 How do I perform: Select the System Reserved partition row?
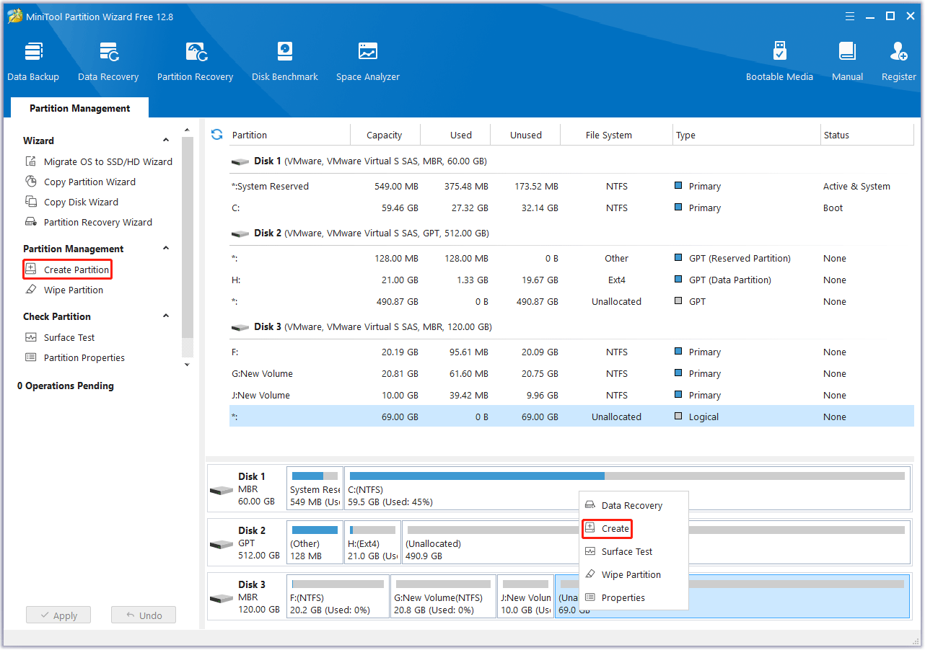pyautogui.click(x=571, y=186)
